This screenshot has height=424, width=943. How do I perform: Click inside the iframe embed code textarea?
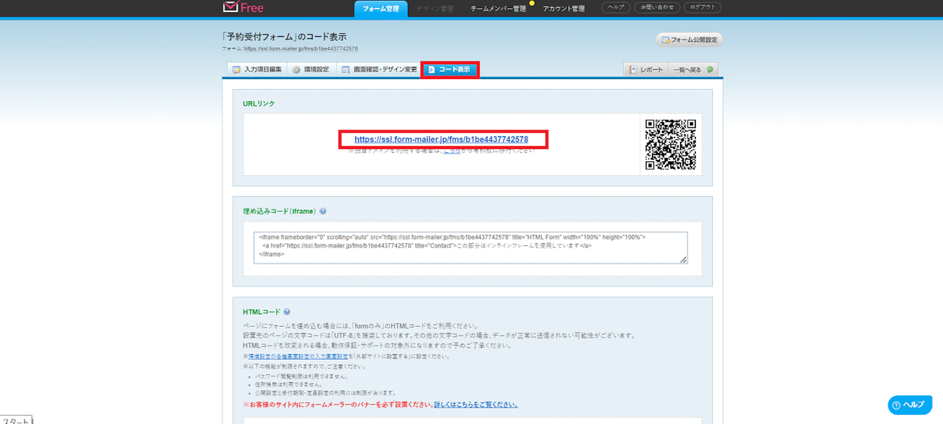[470, 247]
